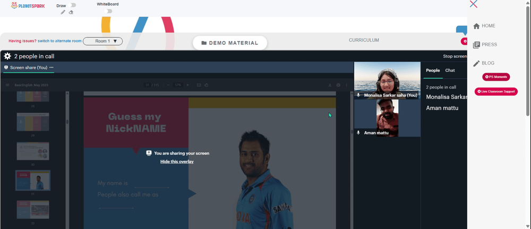Click the PDF fit-to-page icon
Screen dimensions: 531x229
[x=199, y=85]
